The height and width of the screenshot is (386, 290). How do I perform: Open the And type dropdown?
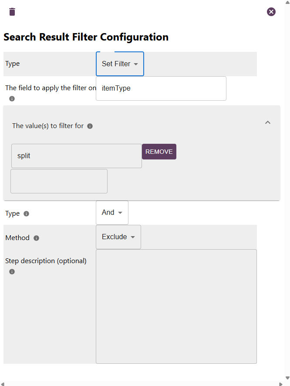click(112, 213)
